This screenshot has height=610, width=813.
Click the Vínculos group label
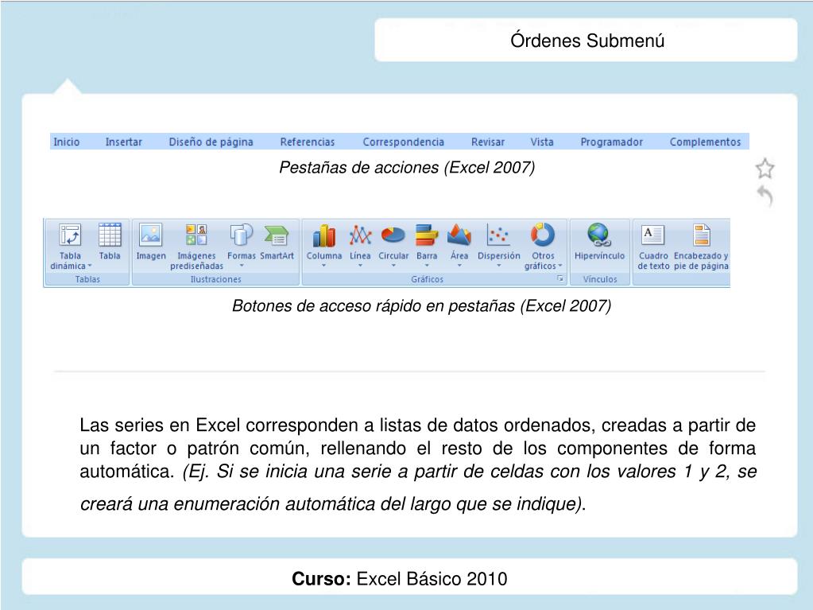coord(600,279)
